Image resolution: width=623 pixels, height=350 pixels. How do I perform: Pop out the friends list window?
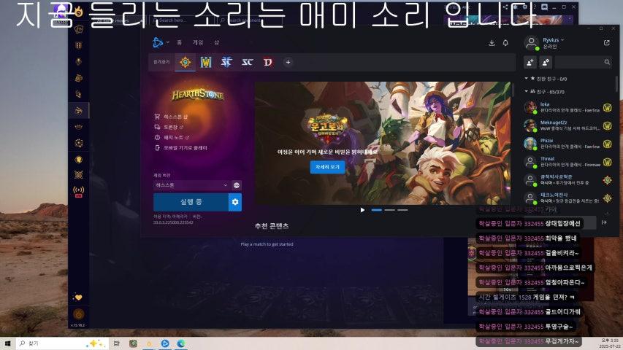click(x=607, y=43)
